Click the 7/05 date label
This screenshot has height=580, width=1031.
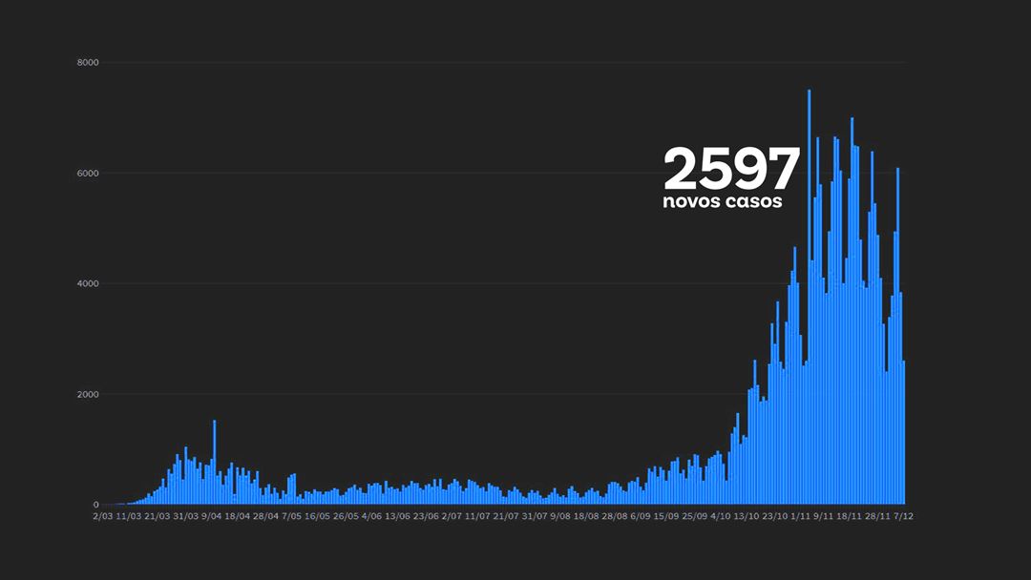click(x=291, y=516)
